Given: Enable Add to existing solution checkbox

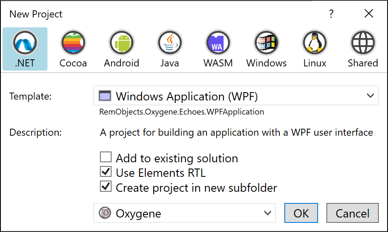Looking at the screenshot, I should click(x=106, y=157).
